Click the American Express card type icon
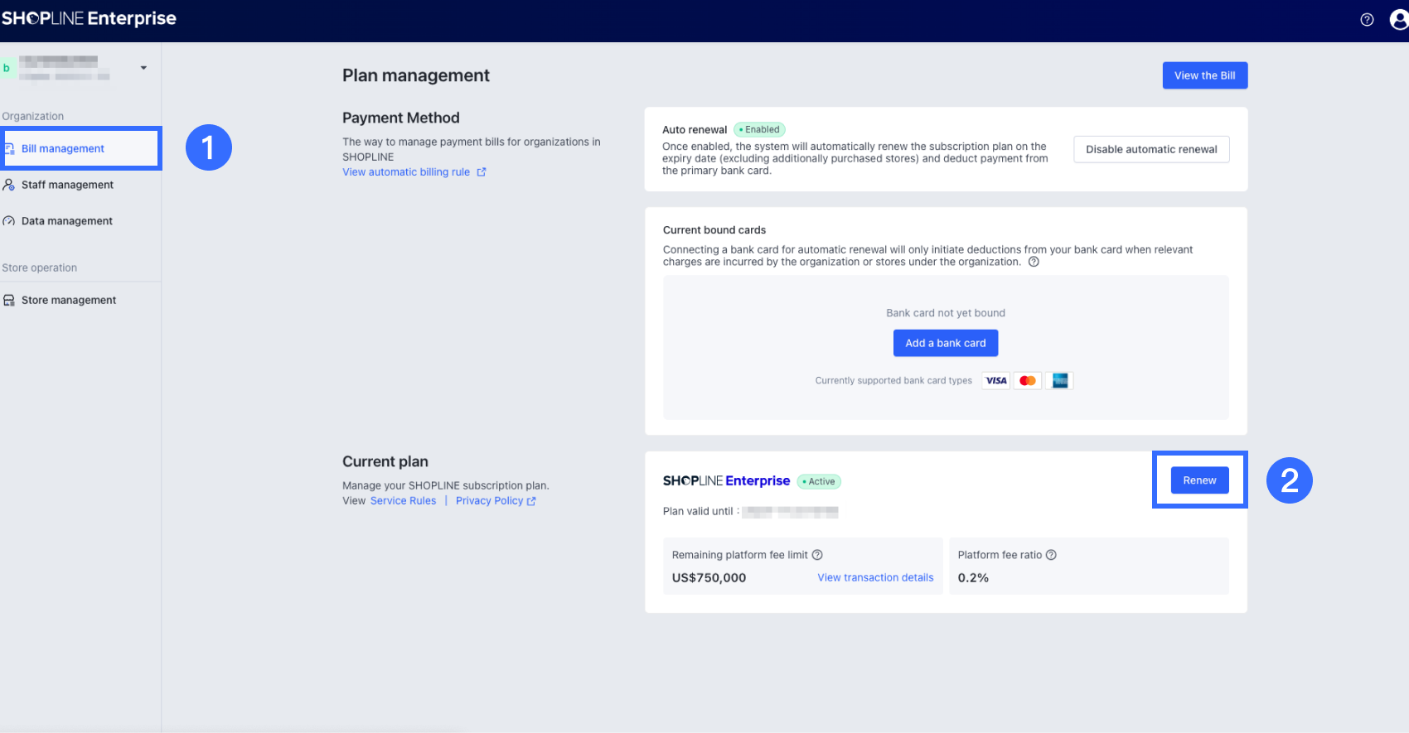The width and height of the screenshot is (1409, 733). (1059, 381)
